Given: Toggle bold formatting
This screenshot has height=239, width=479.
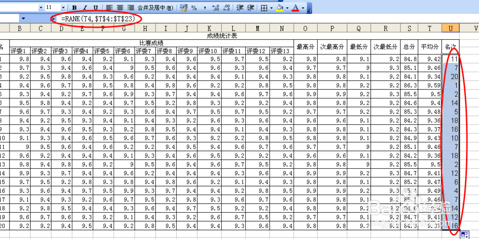Looking at the screenshot, I should [75, 8].
